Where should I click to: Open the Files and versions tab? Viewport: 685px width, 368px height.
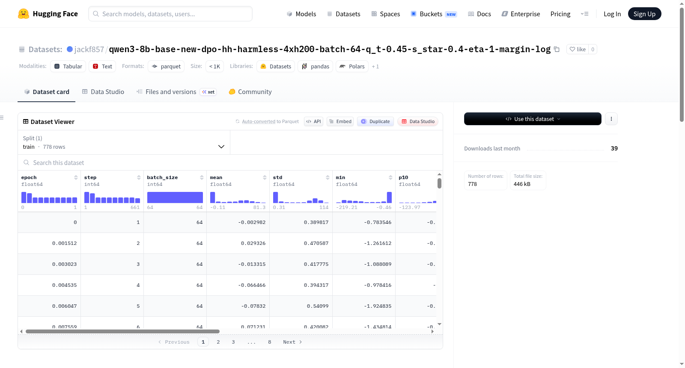coord(176,91)
